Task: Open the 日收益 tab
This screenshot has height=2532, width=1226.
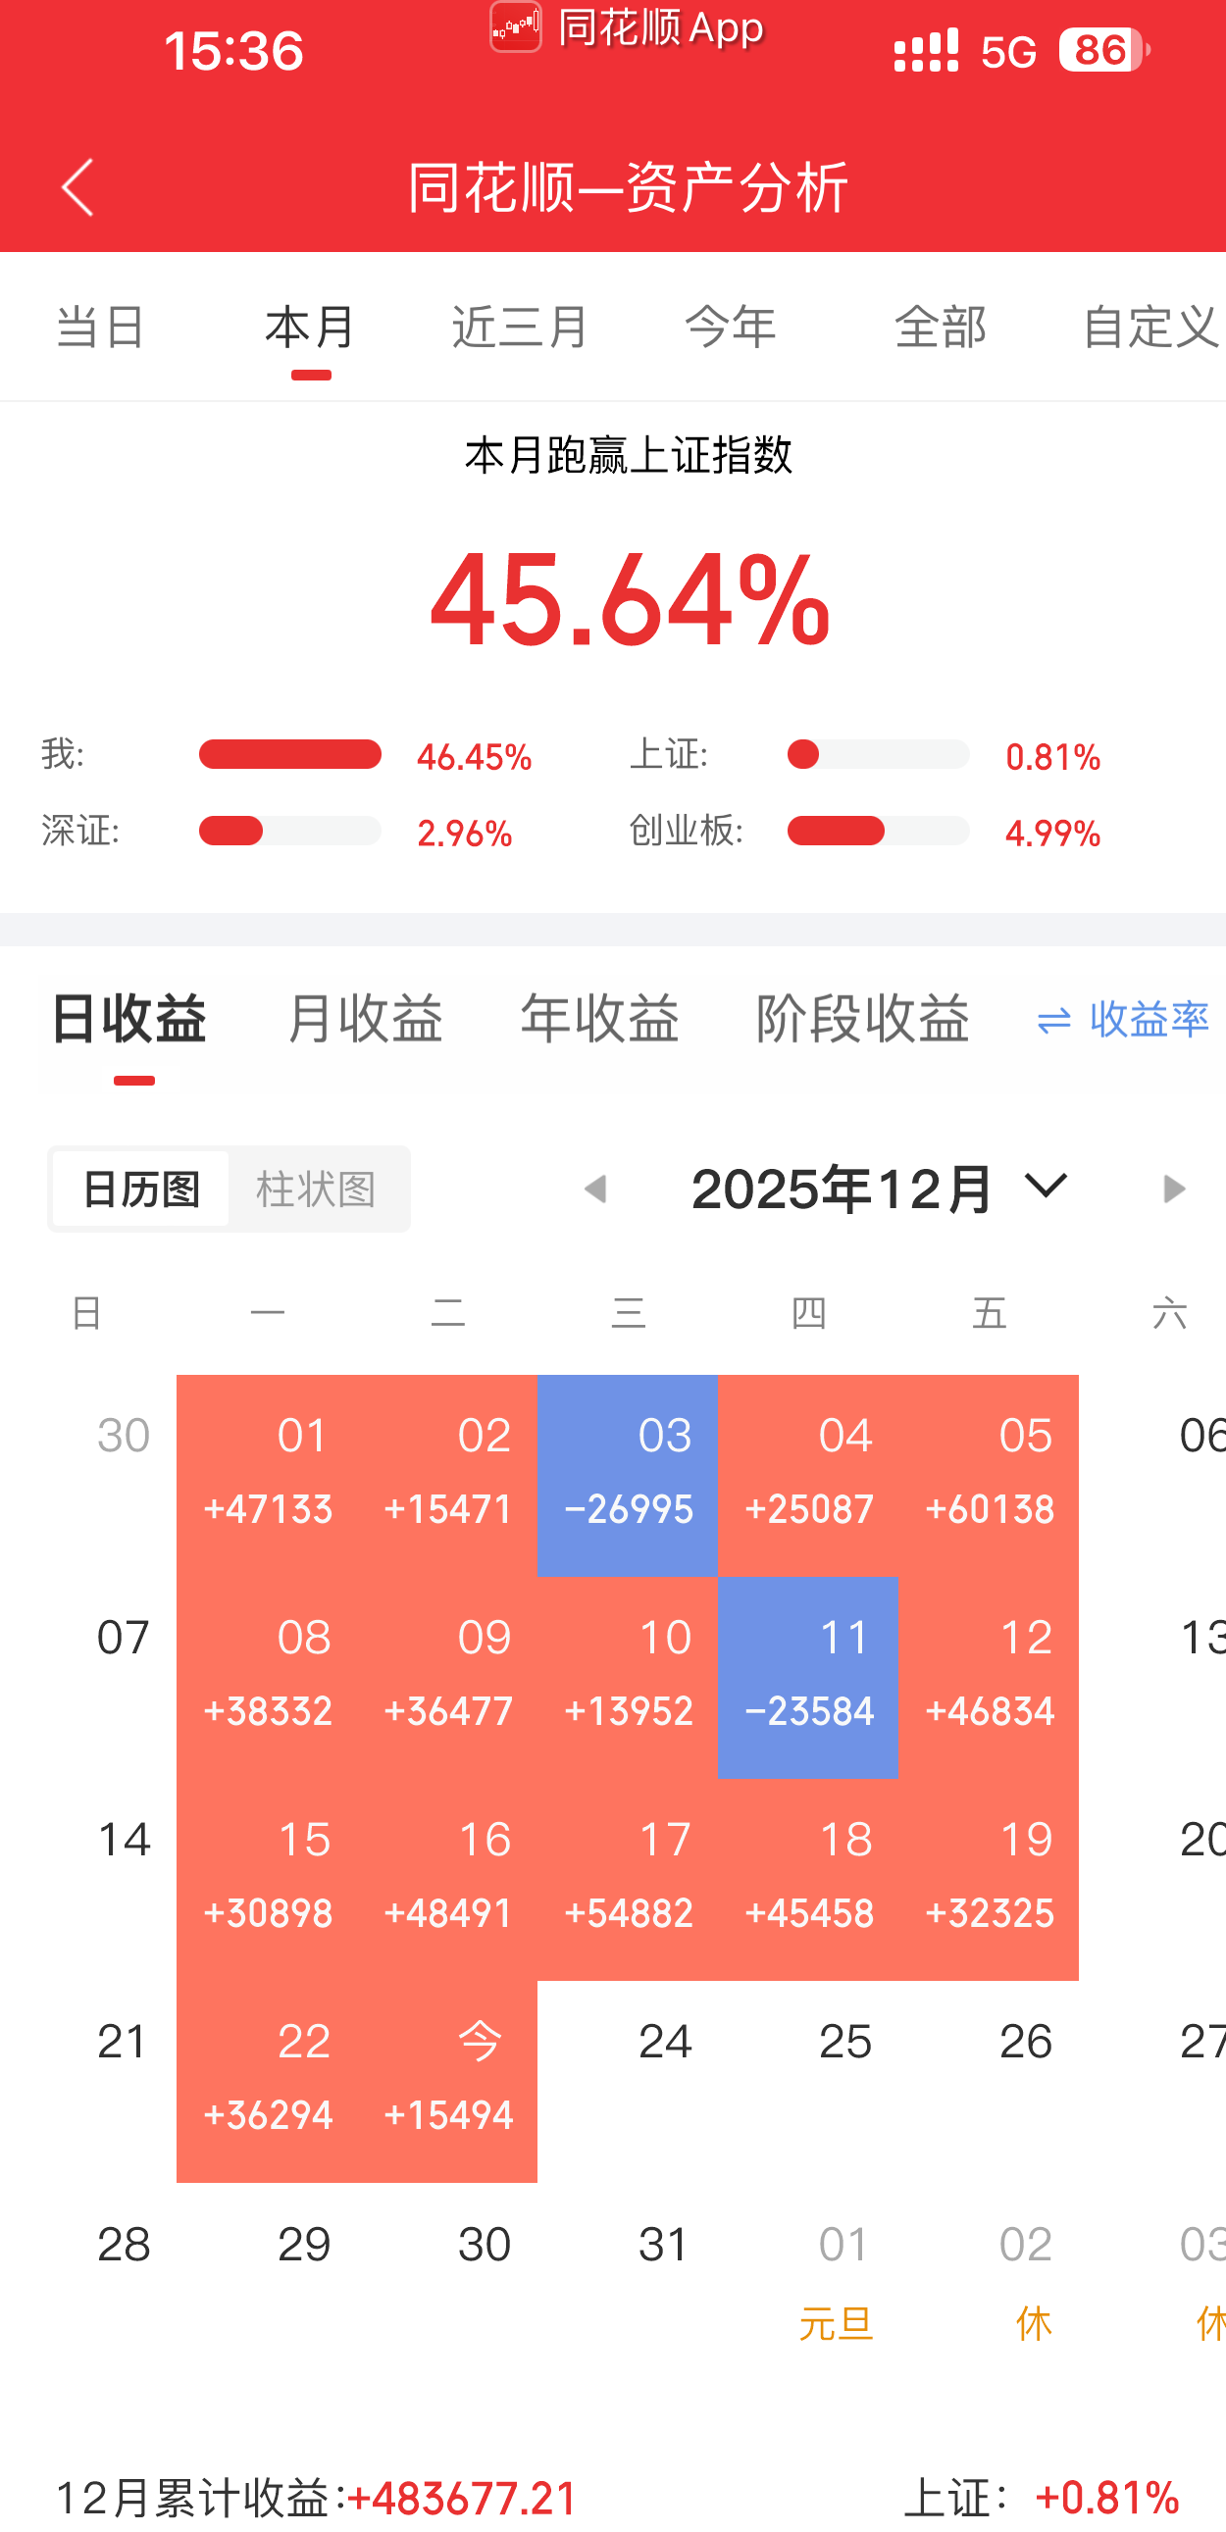Action: pyautogui.click(x=128, y=1018)
